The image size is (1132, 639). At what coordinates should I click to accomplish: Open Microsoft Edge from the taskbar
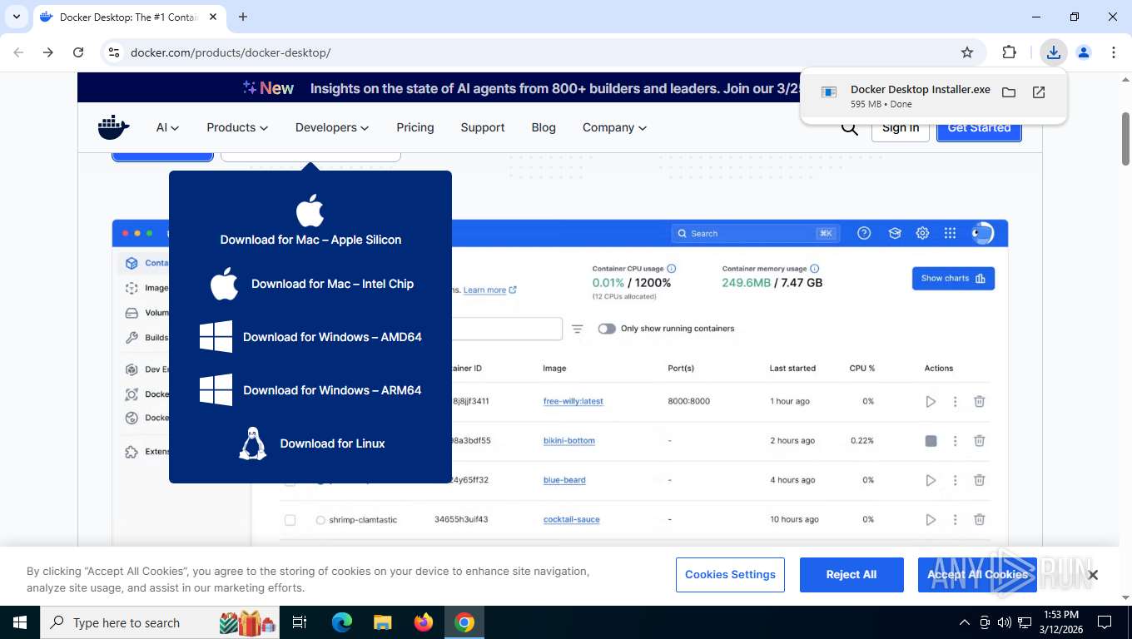point(341,622)
